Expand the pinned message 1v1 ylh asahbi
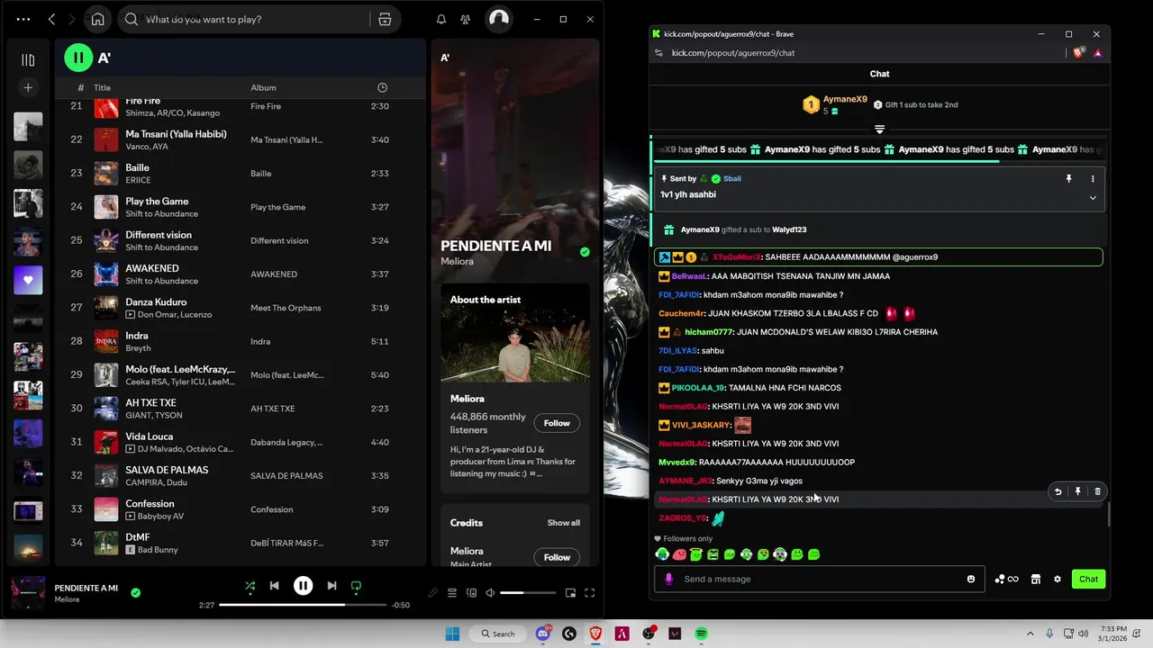Screen dimensions: 1153x648 click(x=1093, y=198)
